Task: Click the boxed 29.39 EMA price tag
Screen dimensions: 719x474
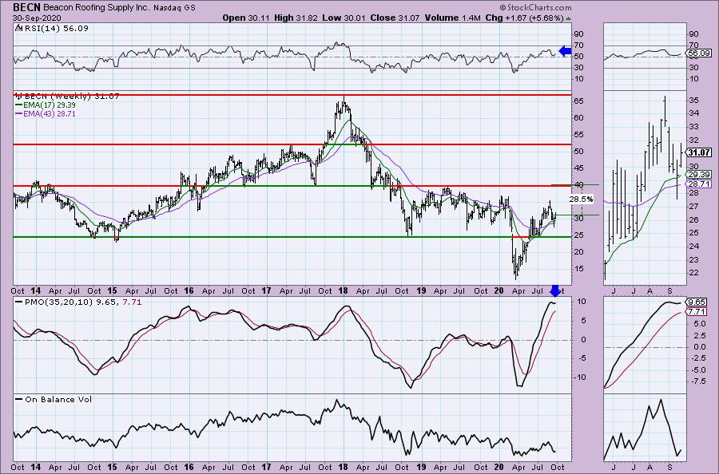Action: point(699,175)
